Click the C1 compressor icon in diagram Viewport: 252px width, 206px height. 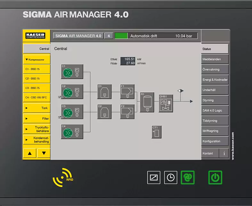72,72
